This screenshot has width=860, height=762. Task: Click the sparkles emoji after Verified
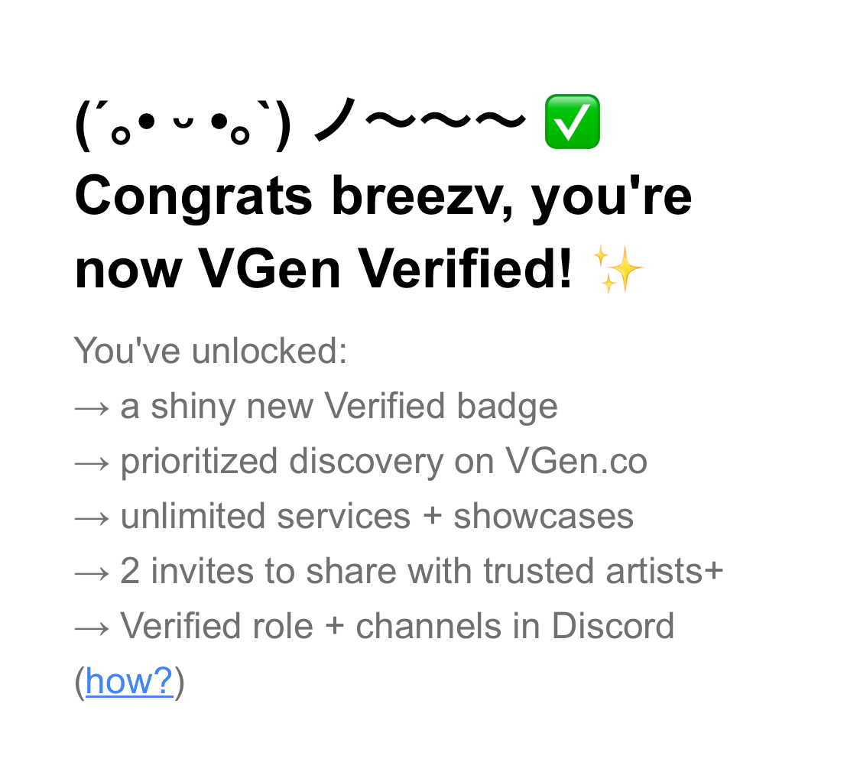pyautogui.click(x=619, y=270)
